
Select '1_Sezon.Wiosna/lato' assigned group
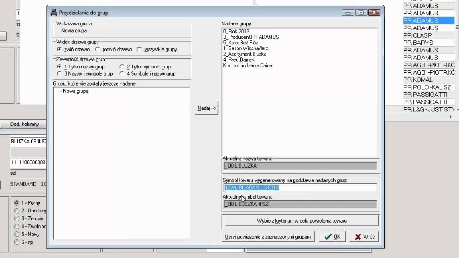click(246, 48)
